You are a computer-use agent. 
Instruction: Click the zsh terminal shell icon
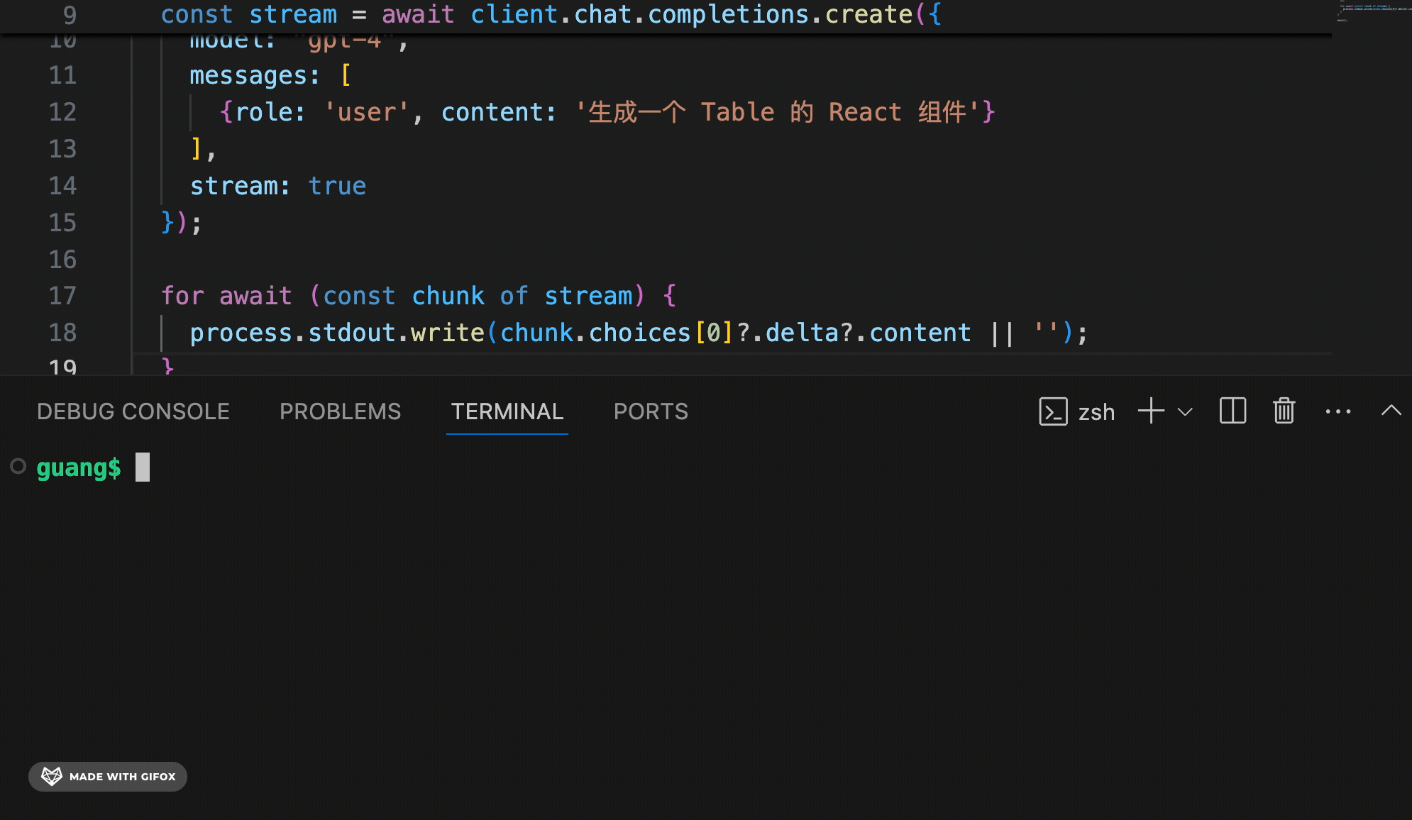click(x=1053, y=411)
